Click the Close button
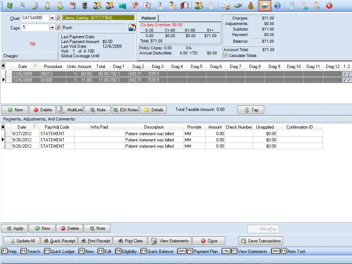The image size is (352, 264). tap(209, 241)
